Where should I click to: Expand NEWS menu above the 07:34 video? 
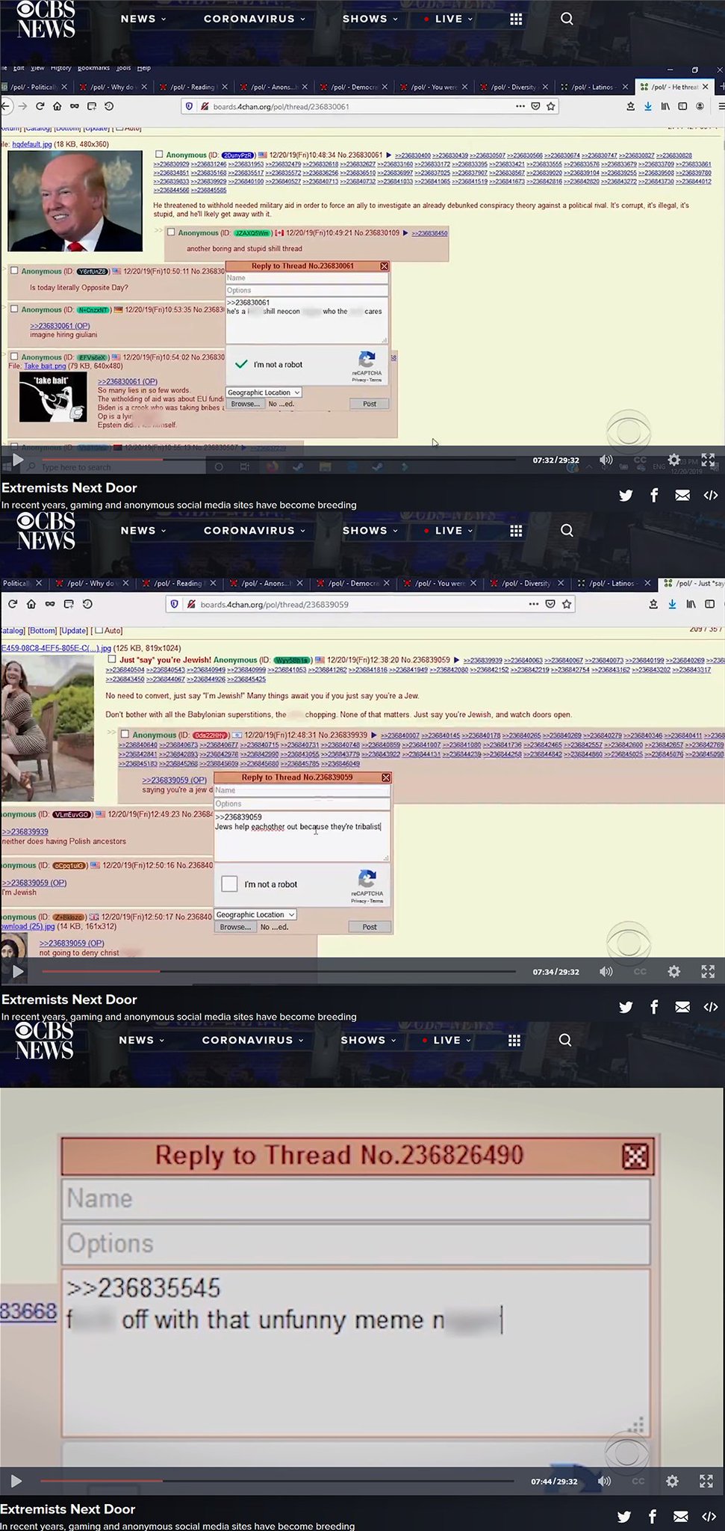tap(143, 530)
